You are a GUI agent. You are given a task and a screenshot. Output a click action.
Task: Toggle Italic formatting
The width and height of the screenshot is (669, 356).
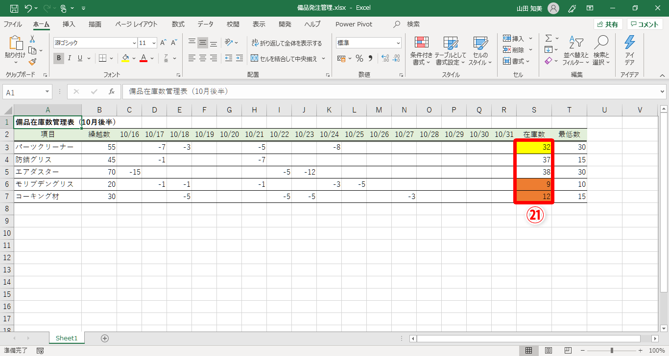[70, 58]
